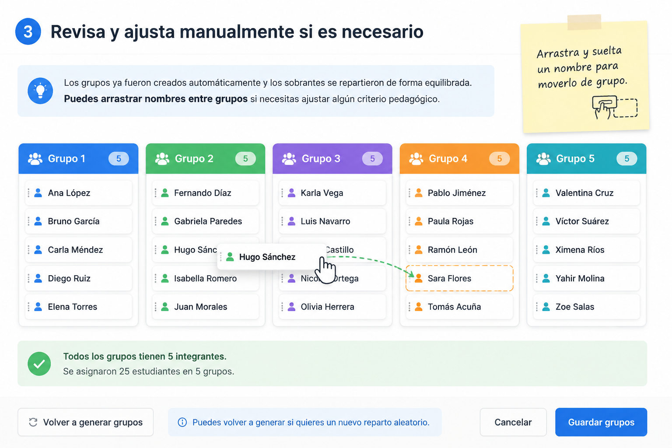The image size is (672, 448).
Task: Click the drag handle of Luis Navarro
Action: tap(282, 221)
